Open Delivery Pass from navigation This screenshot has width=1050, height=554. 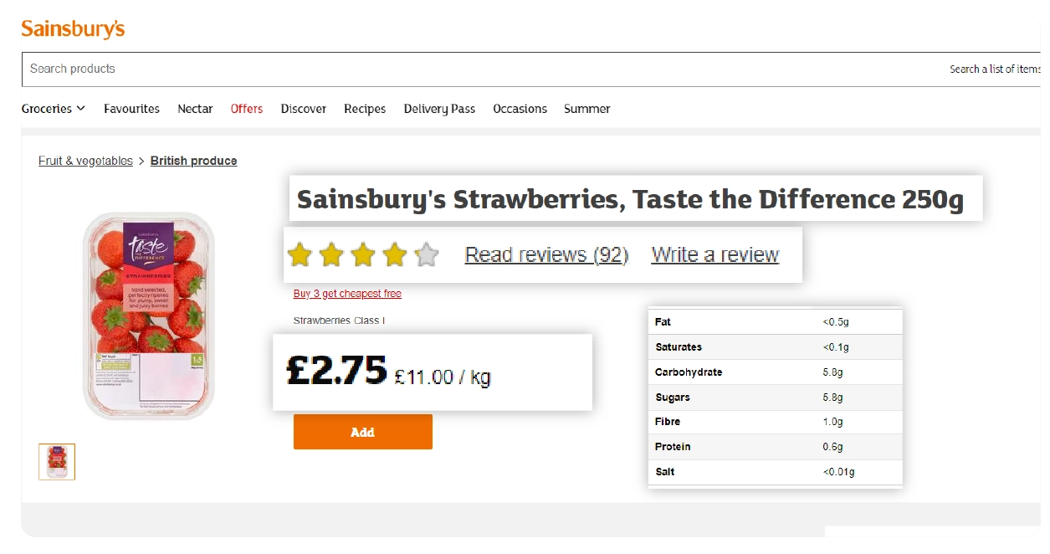[x=439, y=109]
